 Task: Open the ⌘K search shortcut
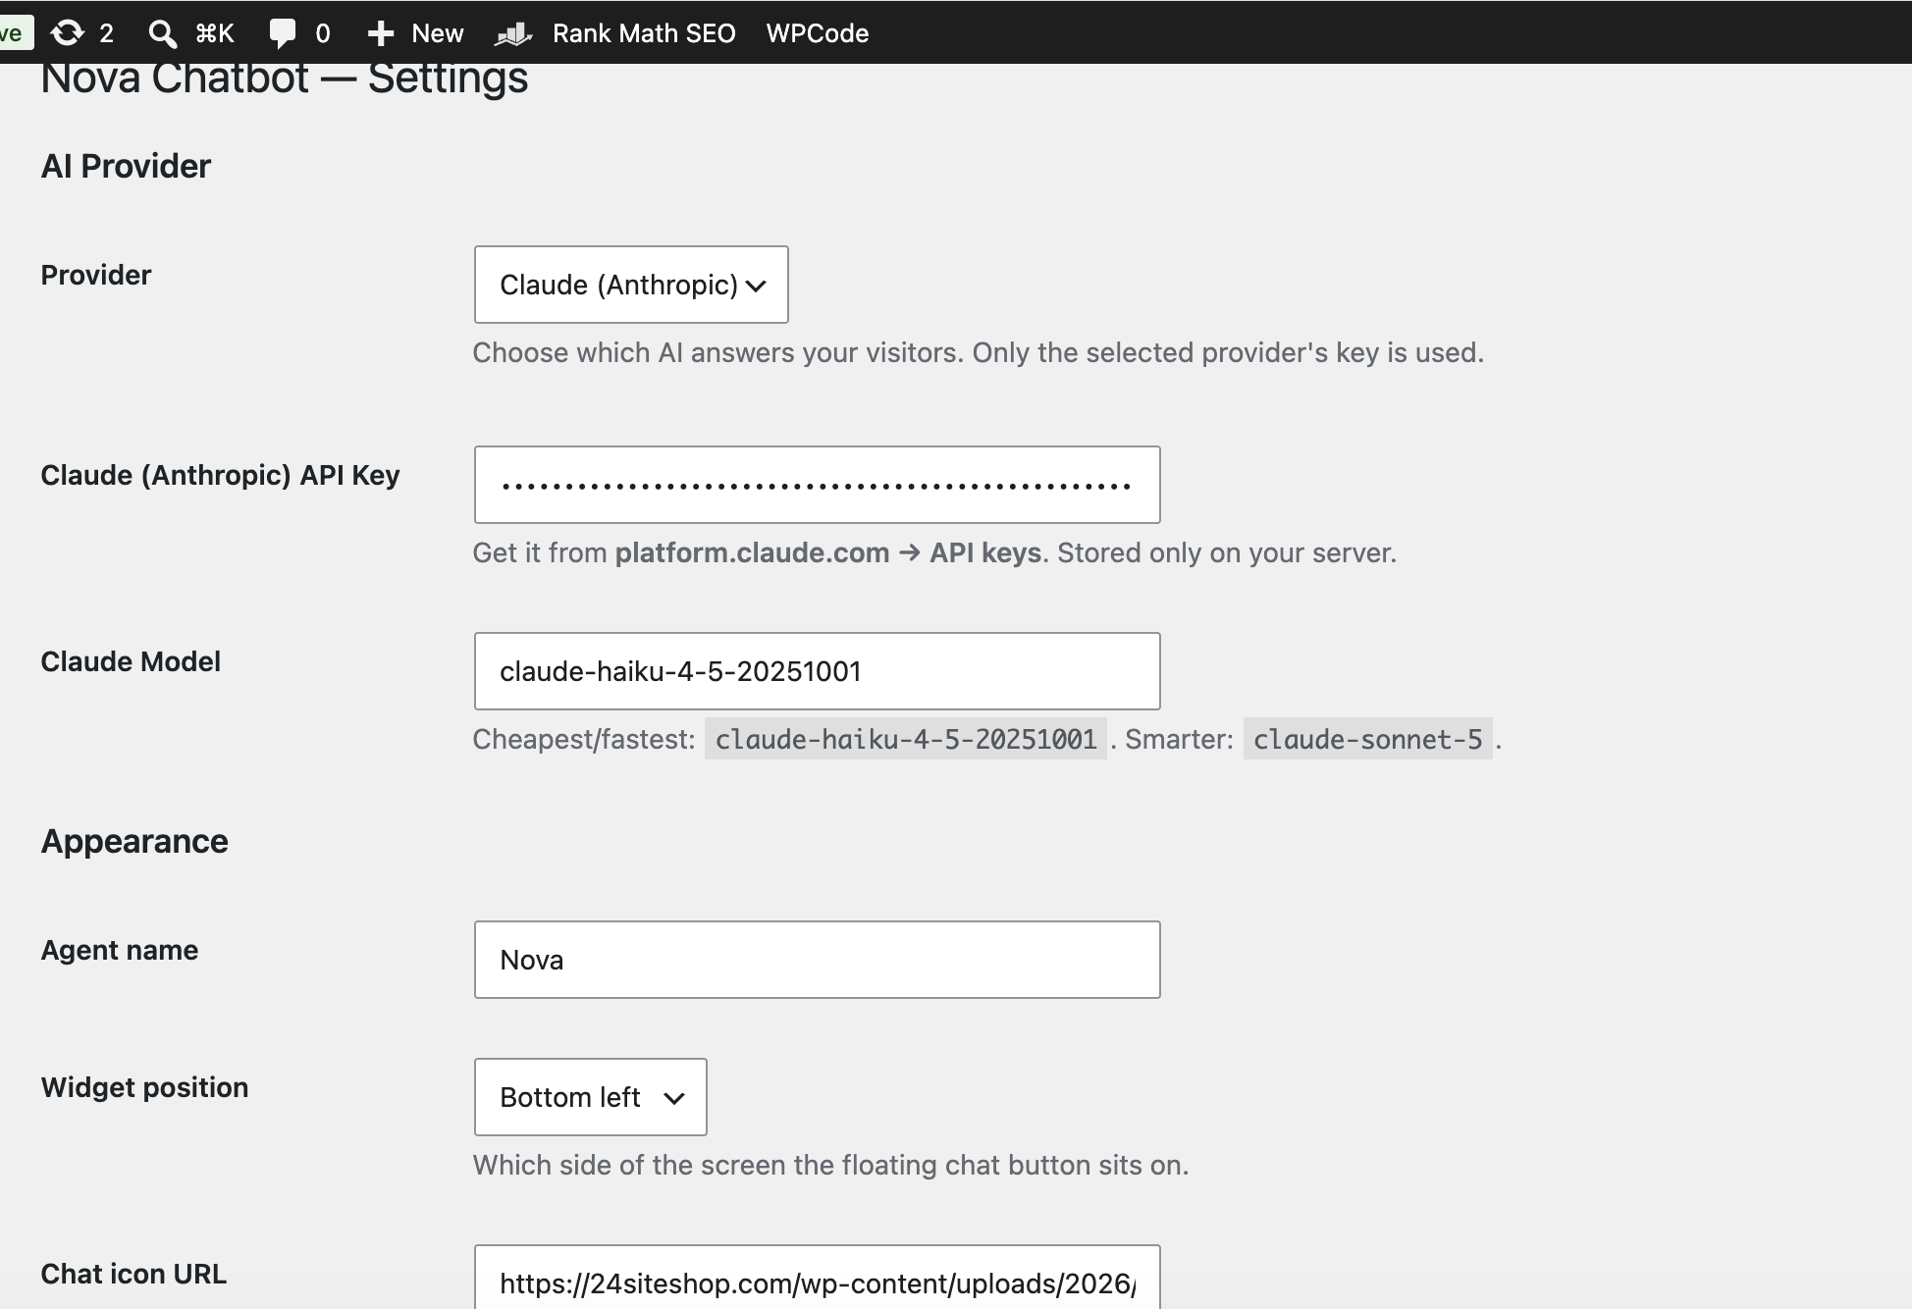(215, 33)
